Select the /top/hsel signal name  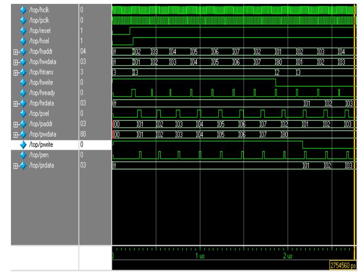[x=39, y=41]
